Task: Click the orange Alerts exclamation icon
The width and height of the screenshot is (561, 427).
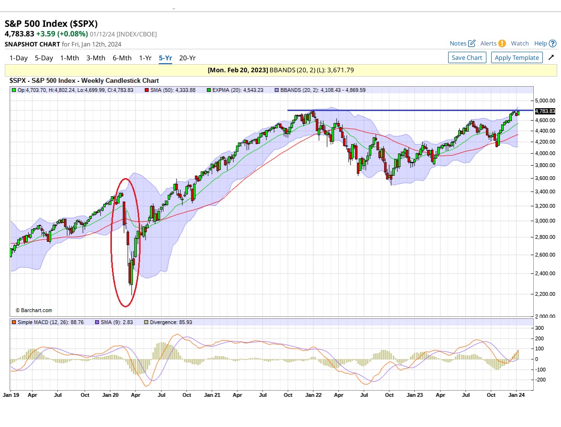Action: pos(502,44)
